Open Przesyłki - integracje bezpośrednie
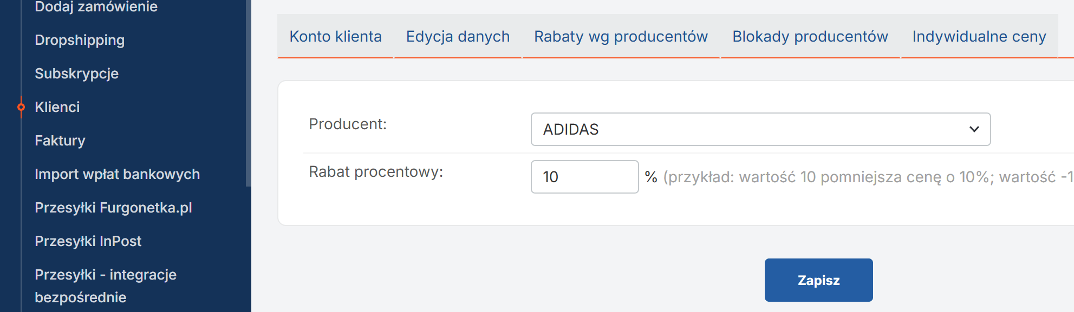The image size is (1074, 312). tap(105, 286)
